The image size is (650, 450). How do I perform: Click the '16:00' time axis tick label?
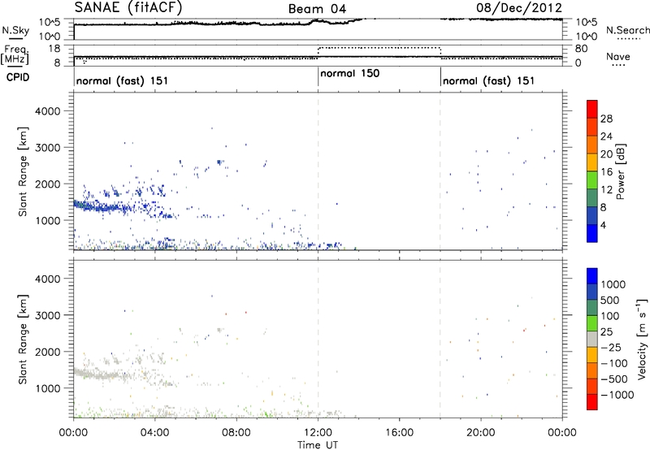[x=399, y=433]
